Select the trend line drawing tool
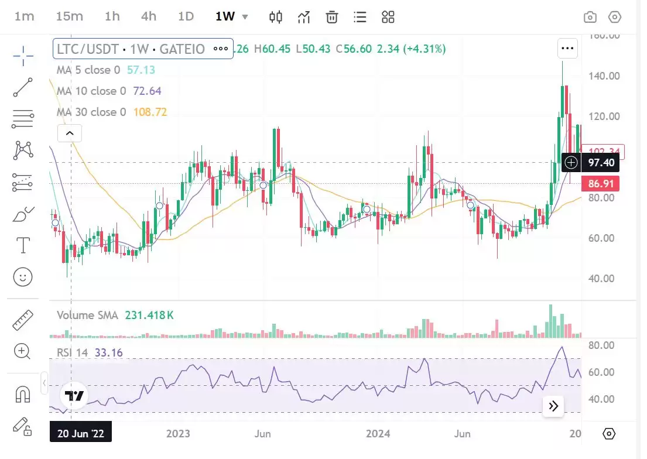Screen dimensions: 647x459 coord(23,87)
